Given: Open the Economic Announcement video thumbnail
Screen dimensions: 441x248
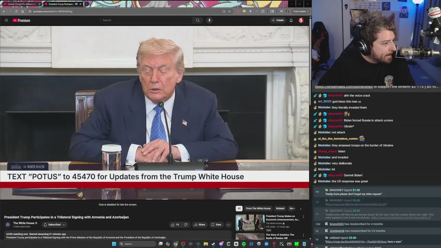Looking at the screenshot, I should [x=250, y=223].
